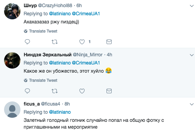Retweet the Шнур tweet
The width and height of the screenshot is (195, 132).
54,42
